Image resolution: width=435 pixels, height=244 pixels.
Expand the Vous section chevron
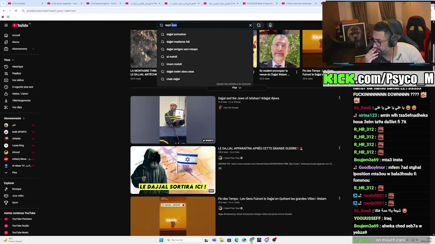13,60
